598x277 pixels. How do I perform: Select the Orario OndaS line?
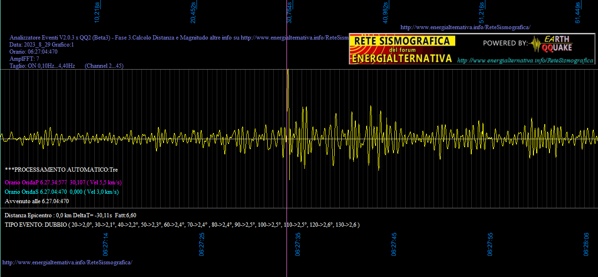pyautogui.click(x=62, y=192)
